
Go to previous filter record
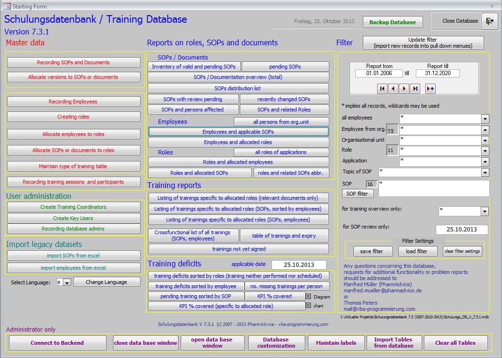click(393, 88)
